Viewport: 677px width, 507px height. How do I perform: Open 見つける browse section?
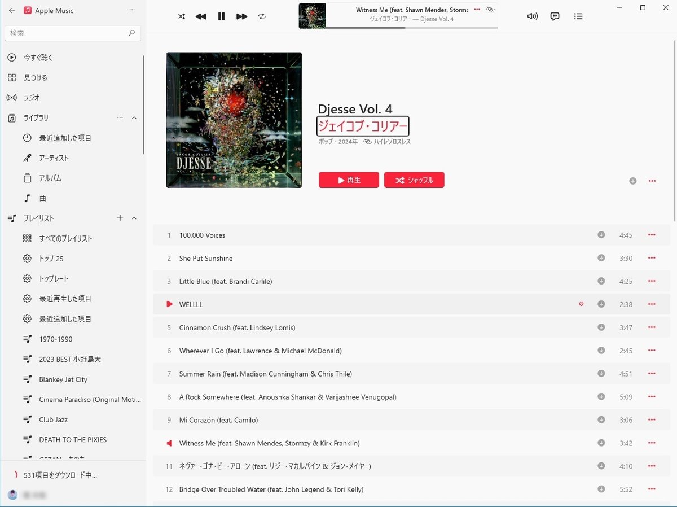click(72, 78)
